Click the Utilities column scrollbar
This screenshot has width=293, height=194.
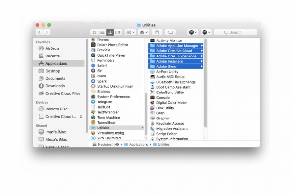click(x=205, y=83)
